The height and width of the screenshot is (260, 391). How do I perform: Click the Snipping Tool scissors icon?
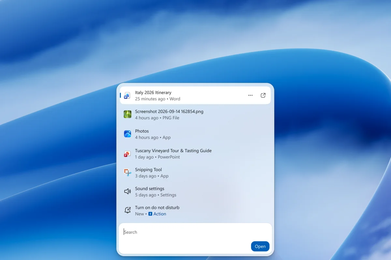(127, 173)
